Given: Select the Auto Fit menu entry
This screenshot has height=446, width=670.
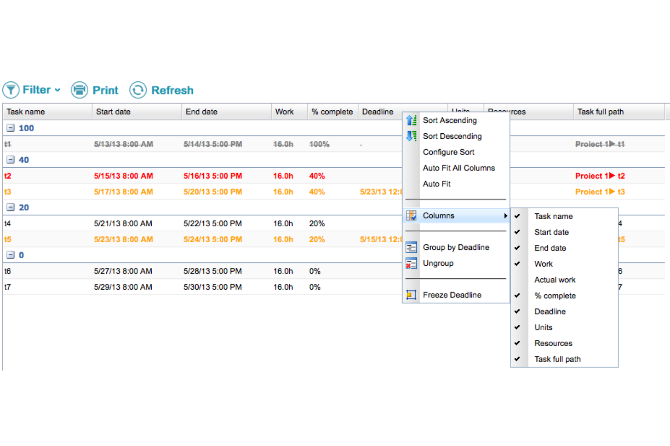Looking at the screenshot, I should (436, 183).
